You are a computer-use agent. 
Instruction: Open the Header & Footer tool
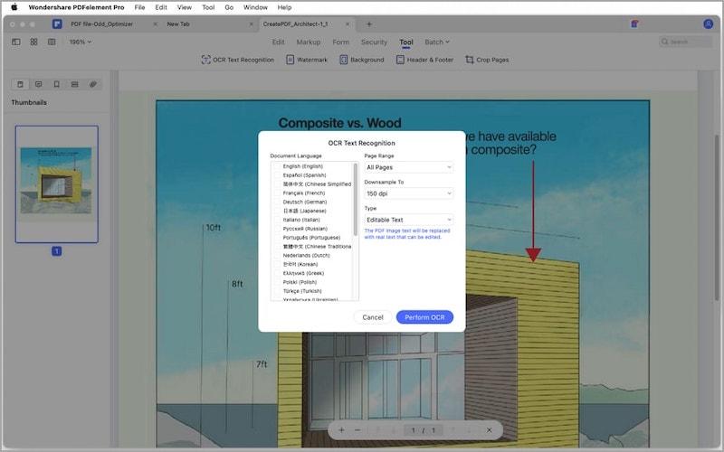click(424, 60)
